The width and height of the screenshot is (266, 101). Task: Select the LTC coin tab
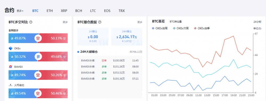point(93,11)
